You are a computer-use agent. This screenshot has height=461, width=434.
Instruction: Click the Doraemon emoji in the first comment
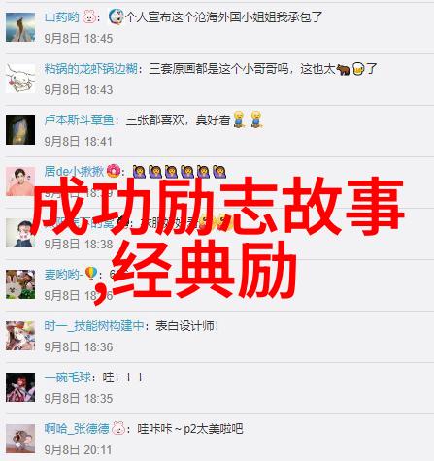pyautogui.click(x=116, y=16)
